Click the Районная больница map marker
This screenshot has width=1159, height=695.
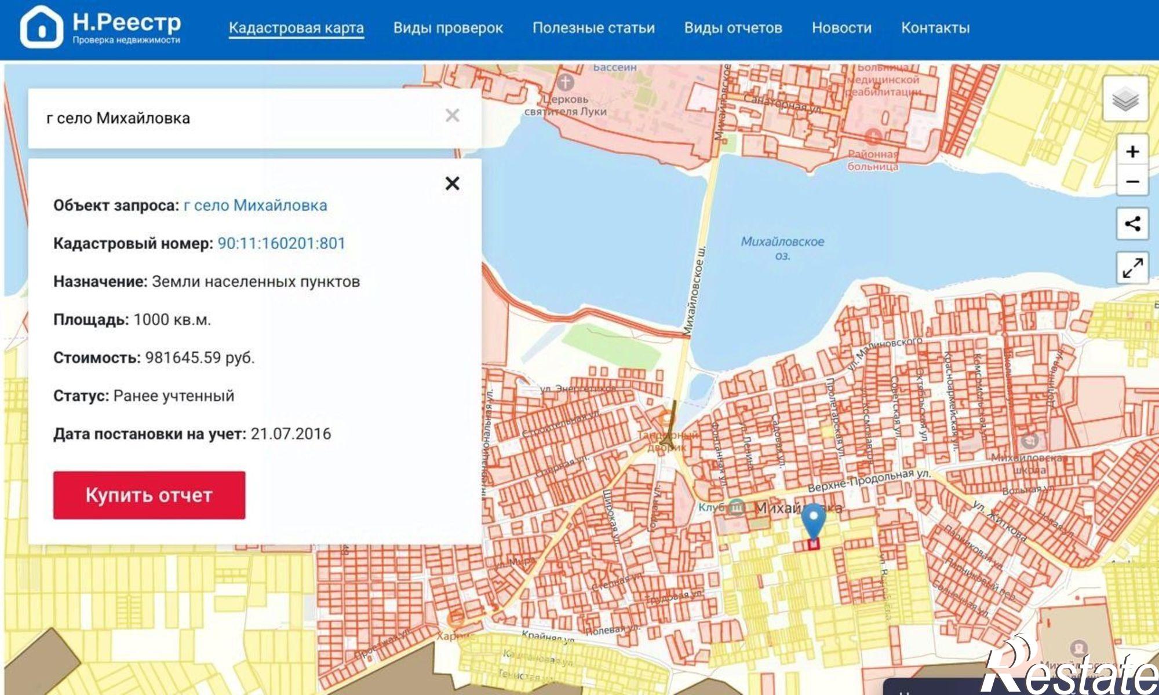873,137
